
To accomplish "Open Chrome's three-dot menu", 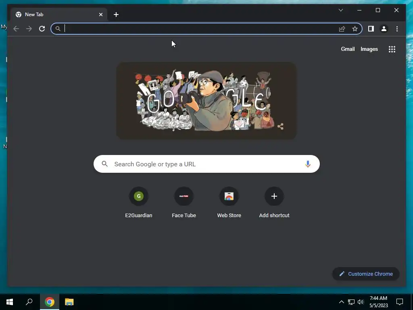I will [397, 29].
